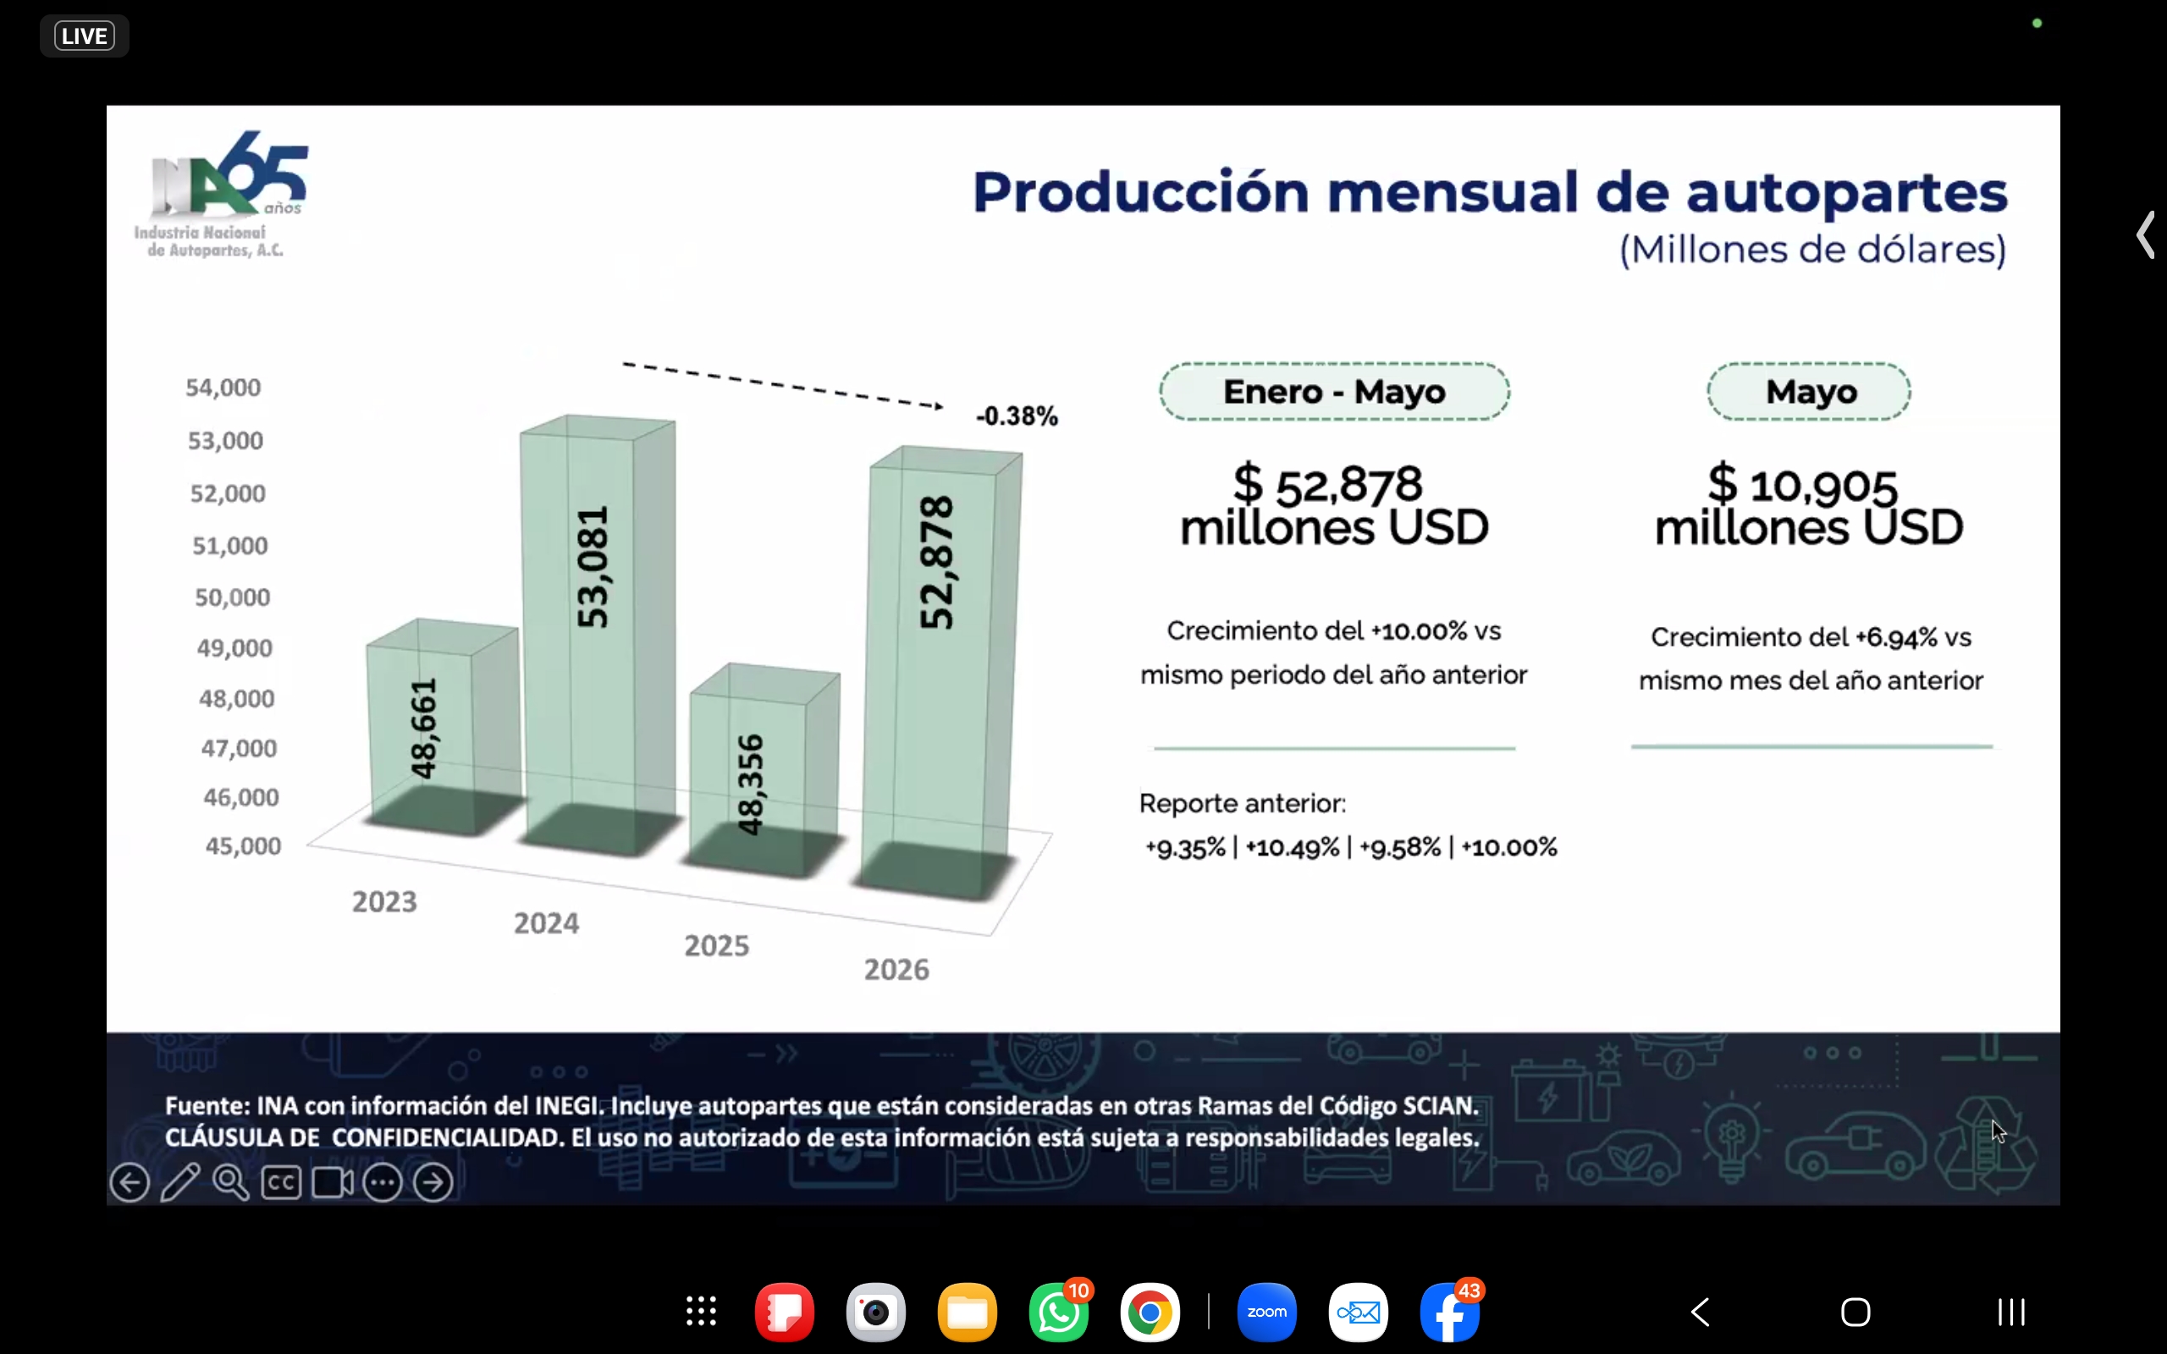The width and height of the screenshot is (2167, 1354).
Task: Select the pen annotation tool
Action: point(180,1183)
